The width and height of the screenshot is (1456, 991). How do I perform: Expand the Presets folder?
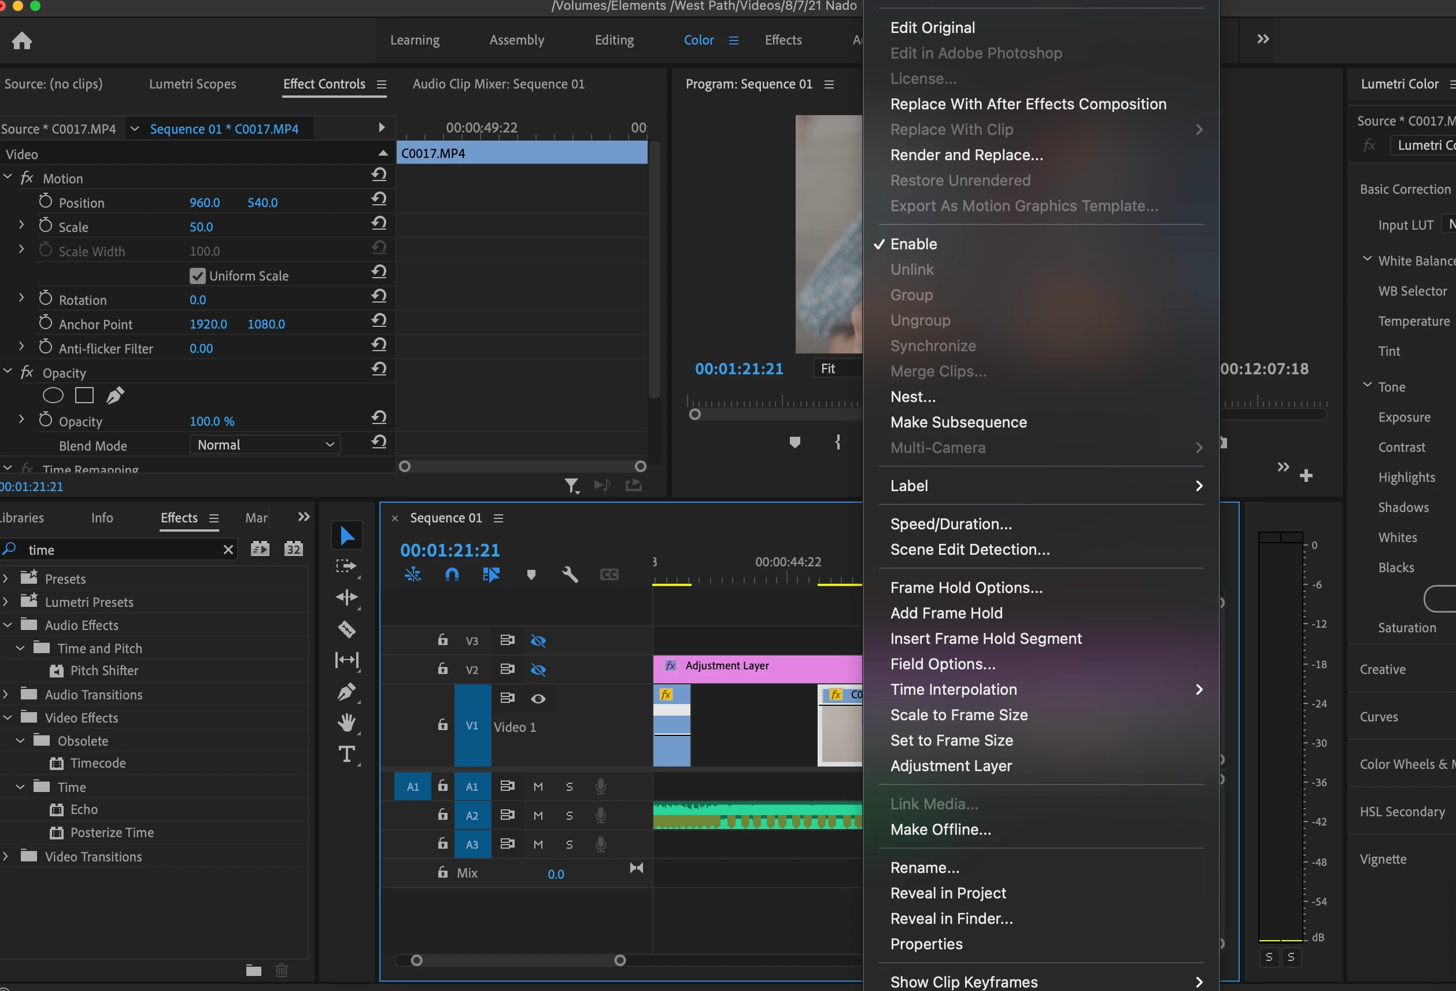6,579
